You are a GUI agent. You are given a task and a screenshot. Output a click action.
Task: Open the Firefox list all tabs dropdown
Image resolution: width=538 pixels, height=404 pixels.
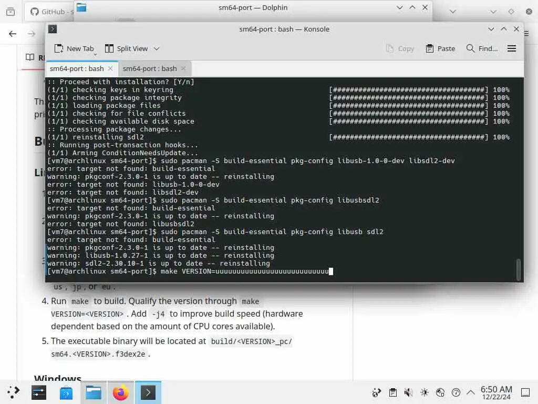pos(453,12)
